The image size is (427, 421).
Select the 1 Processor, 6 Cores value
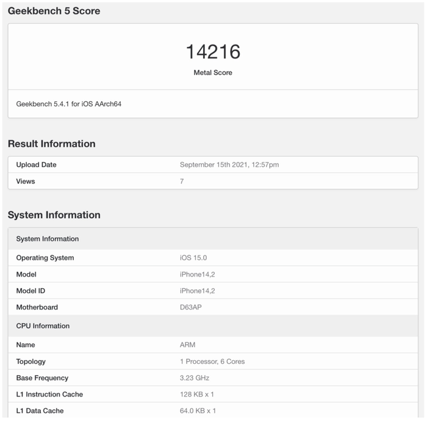(212, 361)
